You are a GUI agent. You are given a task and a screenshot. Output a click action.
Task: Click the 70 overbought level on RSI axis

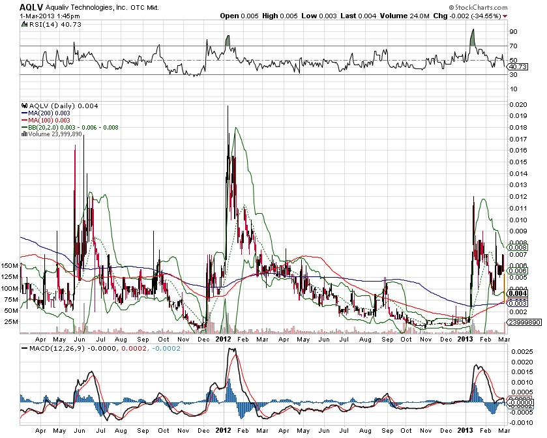514,46
